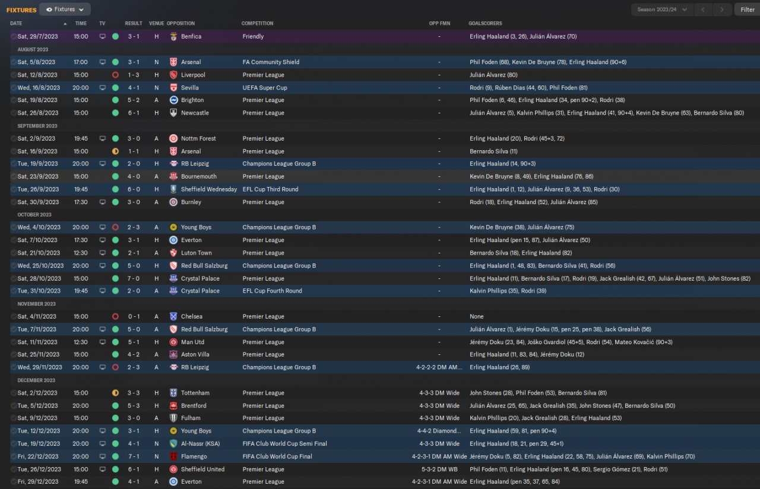This screenshot has width=760, height=489.
Task: Click the Fri, 22/12/2023 date cell
Action: tap(37, 456)
